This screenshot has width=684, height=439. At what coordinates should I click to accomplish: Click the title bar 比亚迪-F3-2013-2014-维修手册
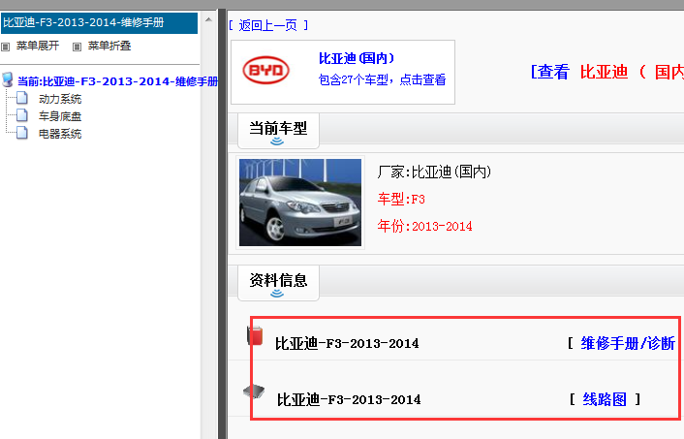pyautogui.click(x=100, y=23)
